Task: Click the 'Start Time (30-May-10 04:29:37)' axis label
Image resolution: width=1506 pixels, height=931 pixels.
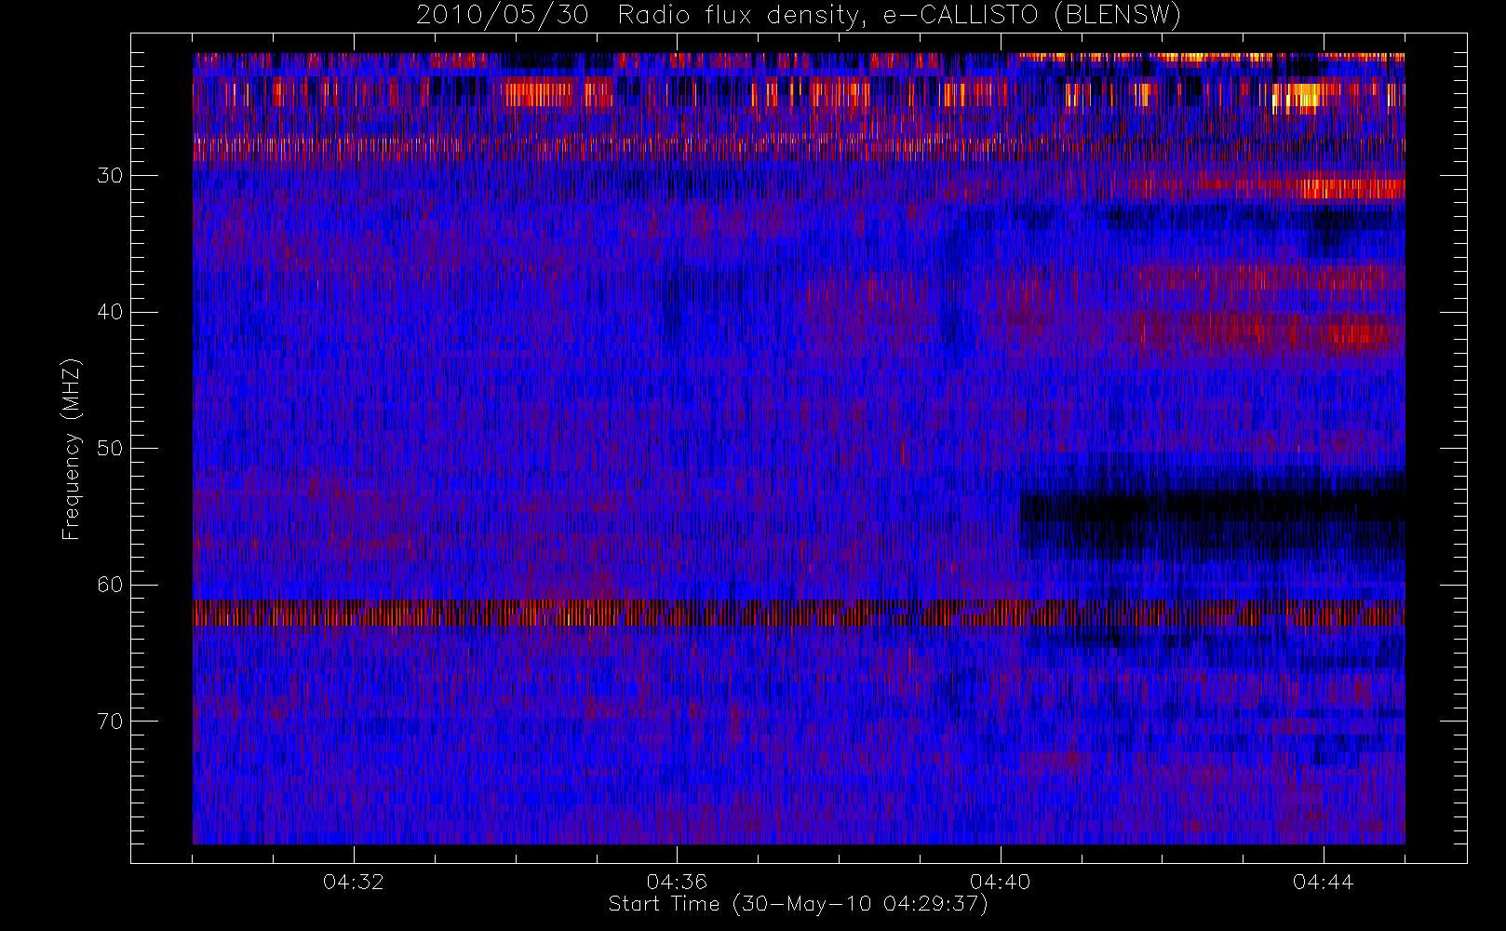Action: click(798, 904)
